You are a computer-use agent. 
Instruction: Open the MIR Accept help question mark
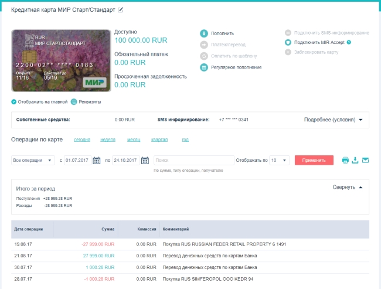349,42
